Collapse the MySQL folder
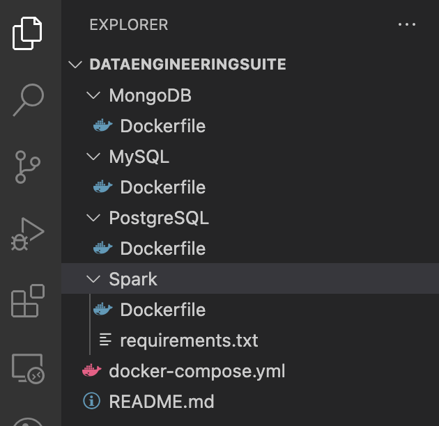Image resolution: width=439 pixels, height=426 pixels. click(93, 157)
